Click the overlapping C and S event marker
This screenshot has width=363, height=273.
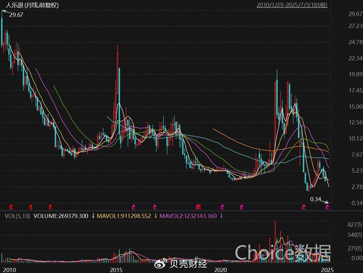pos(199,207)
